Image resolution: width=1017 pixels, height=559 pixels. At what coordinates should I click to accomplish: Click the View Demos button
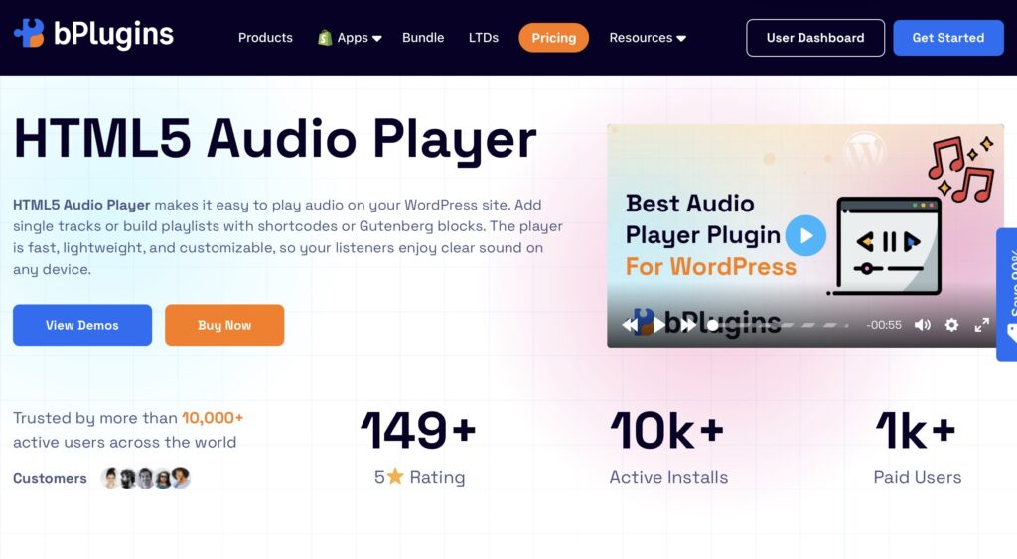[x=82, y=325]
